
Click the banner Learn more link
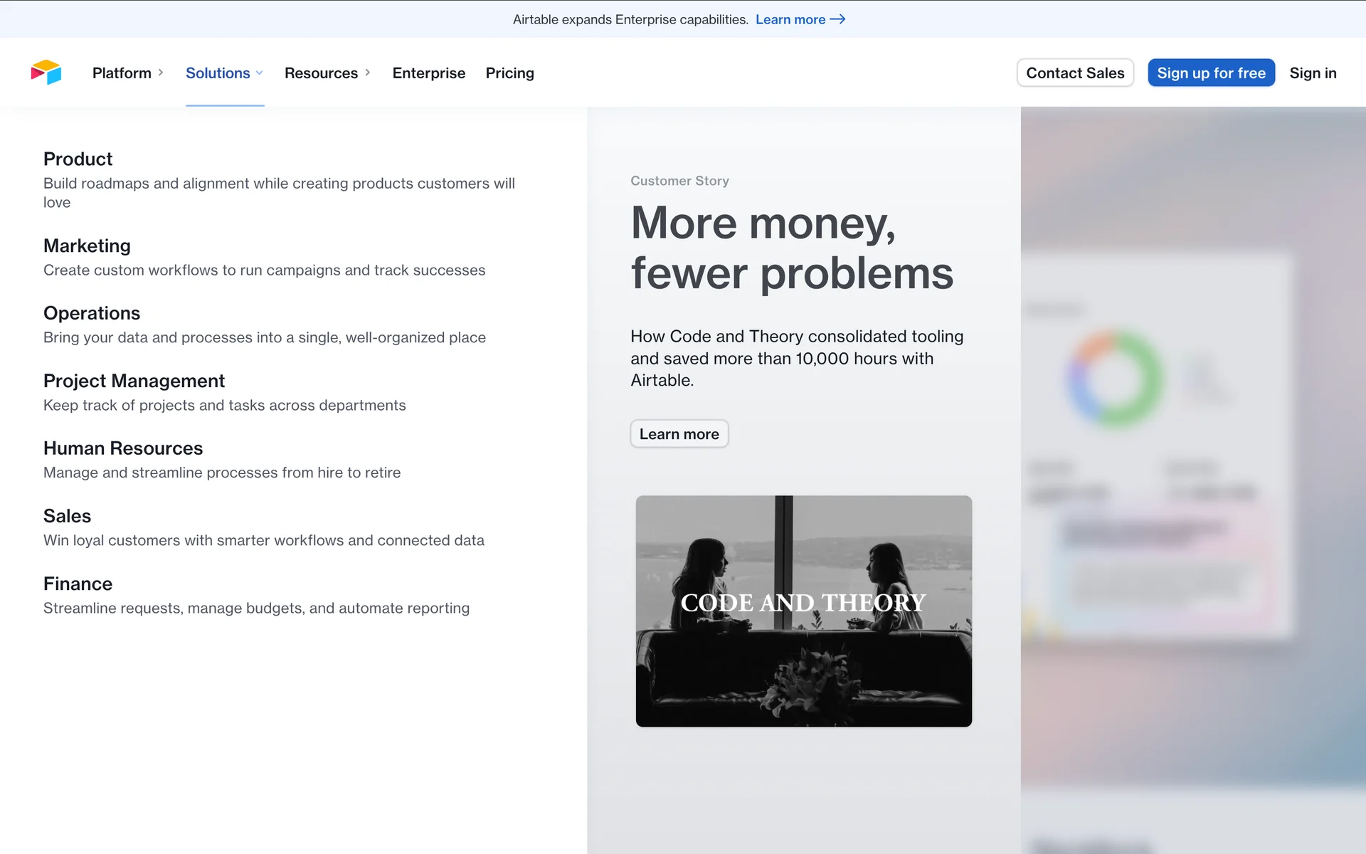click(x=790, y=19)
